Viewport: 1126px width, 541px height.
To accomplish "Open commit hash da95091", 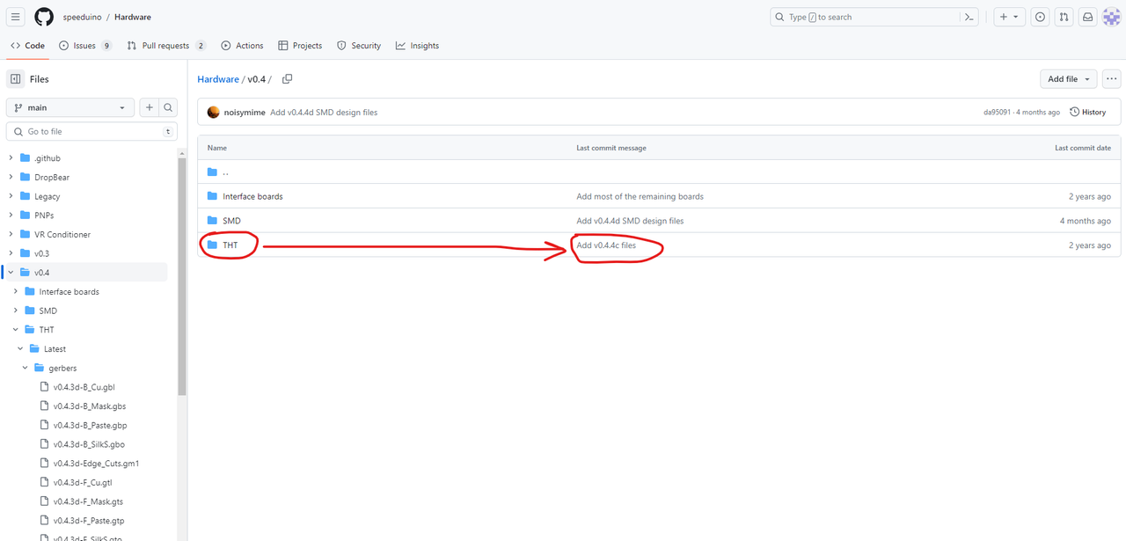I will tap(998, 113).
